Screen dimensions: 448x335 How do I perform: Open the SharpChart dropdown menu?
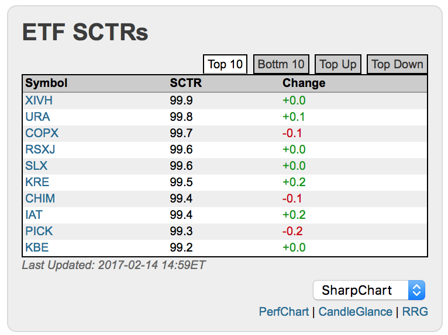tap(368, 290)
